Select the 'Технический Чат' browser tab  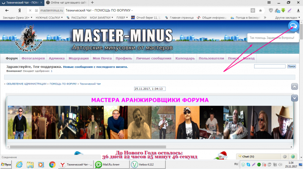22,3
